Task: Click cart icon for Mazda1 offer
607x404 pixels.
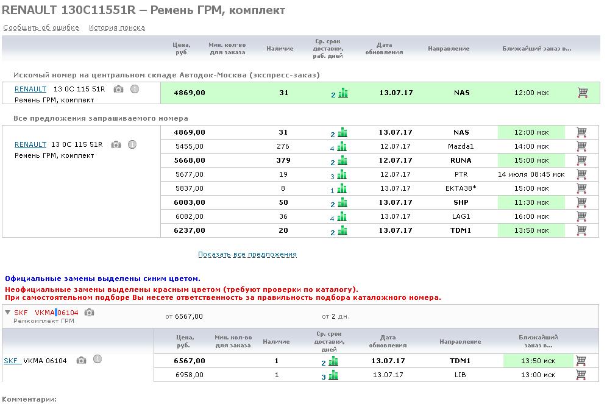Action: (x=581, y=146)
